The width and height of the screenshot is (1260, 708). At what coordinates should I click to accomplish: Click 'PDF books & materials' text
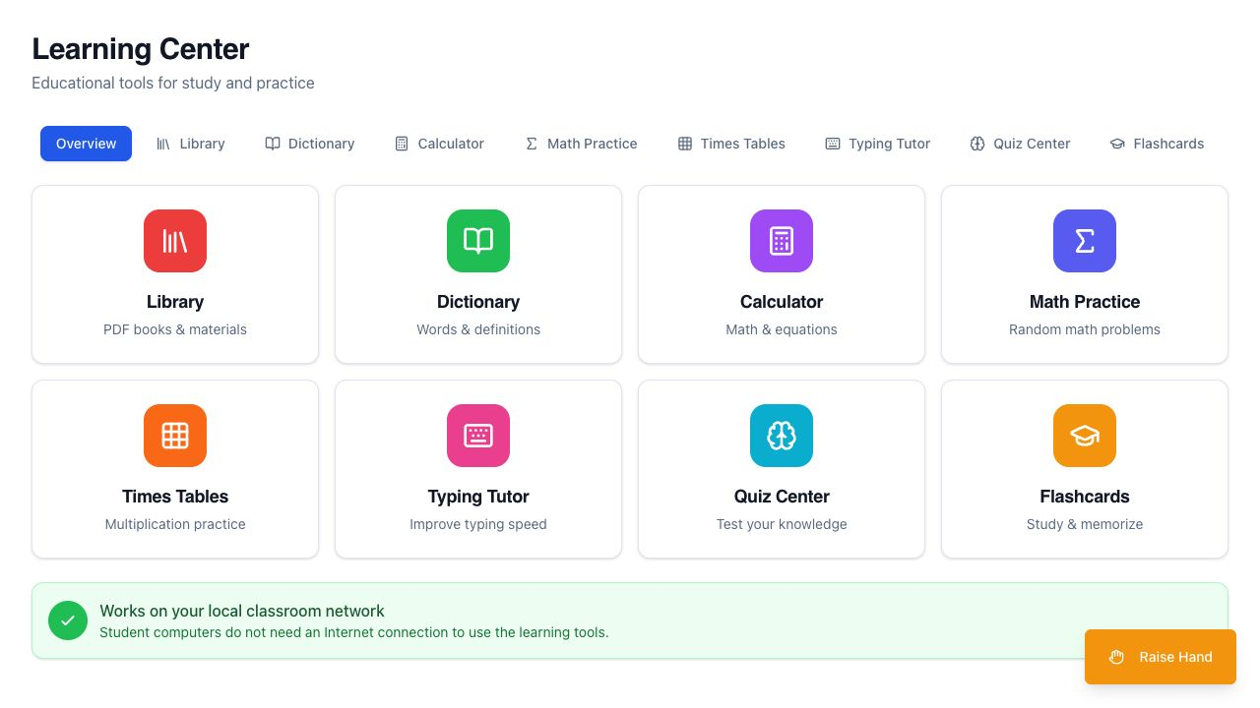(x=175, y=329)
